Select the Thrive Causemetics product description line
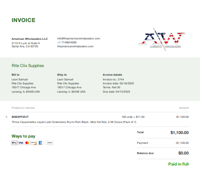200x186 pixels. click(74, 122)
